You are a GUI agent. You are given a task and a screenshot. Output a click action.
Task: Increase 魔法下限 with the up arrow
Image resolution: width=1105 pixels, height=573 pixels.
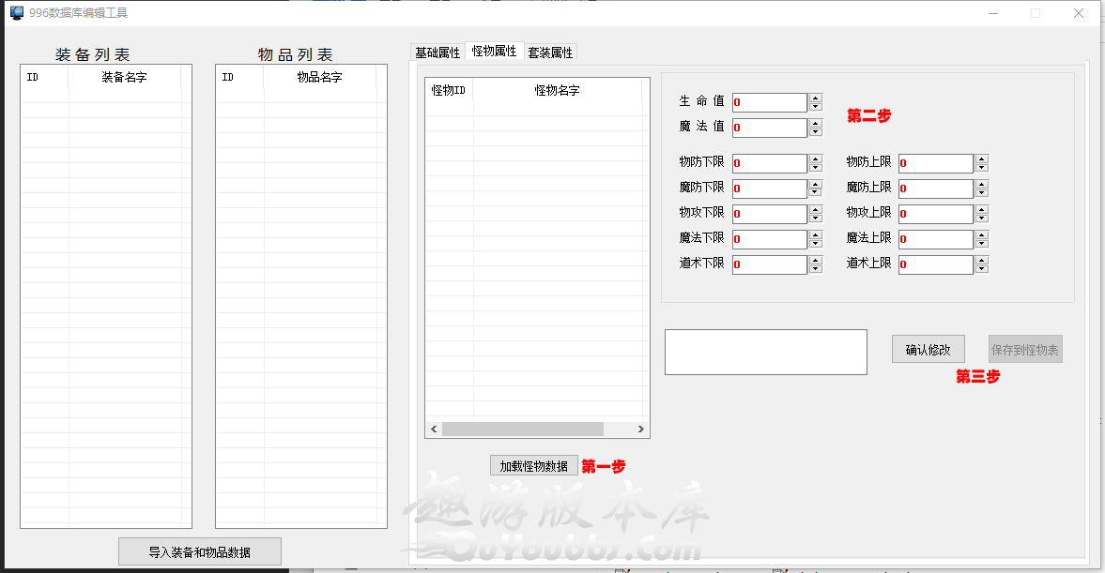click(816, 235)
